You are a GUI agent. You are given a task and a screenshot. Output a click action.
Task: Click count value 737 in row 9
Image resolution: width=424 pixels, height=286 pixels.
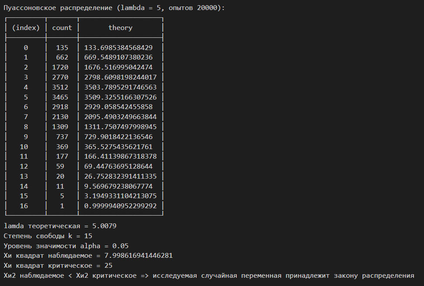point(62,137)
